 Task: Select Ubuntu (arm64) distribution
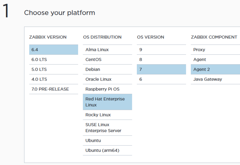point(107,151)
